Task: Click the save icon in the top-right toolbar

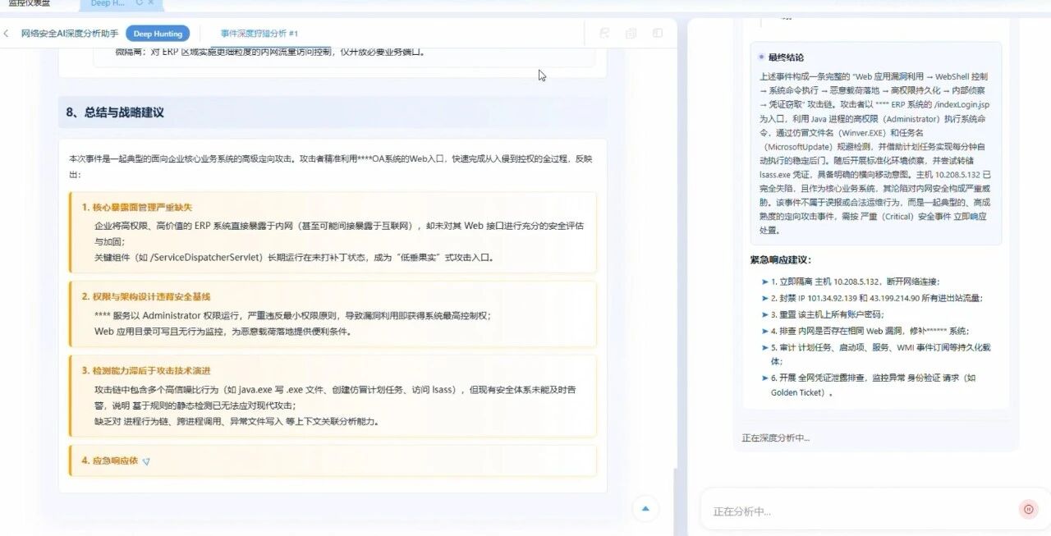Action: point(605,33)
